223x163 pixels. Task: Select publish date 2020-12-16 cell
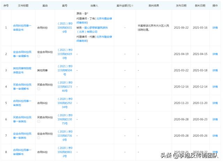coord(181,87)
